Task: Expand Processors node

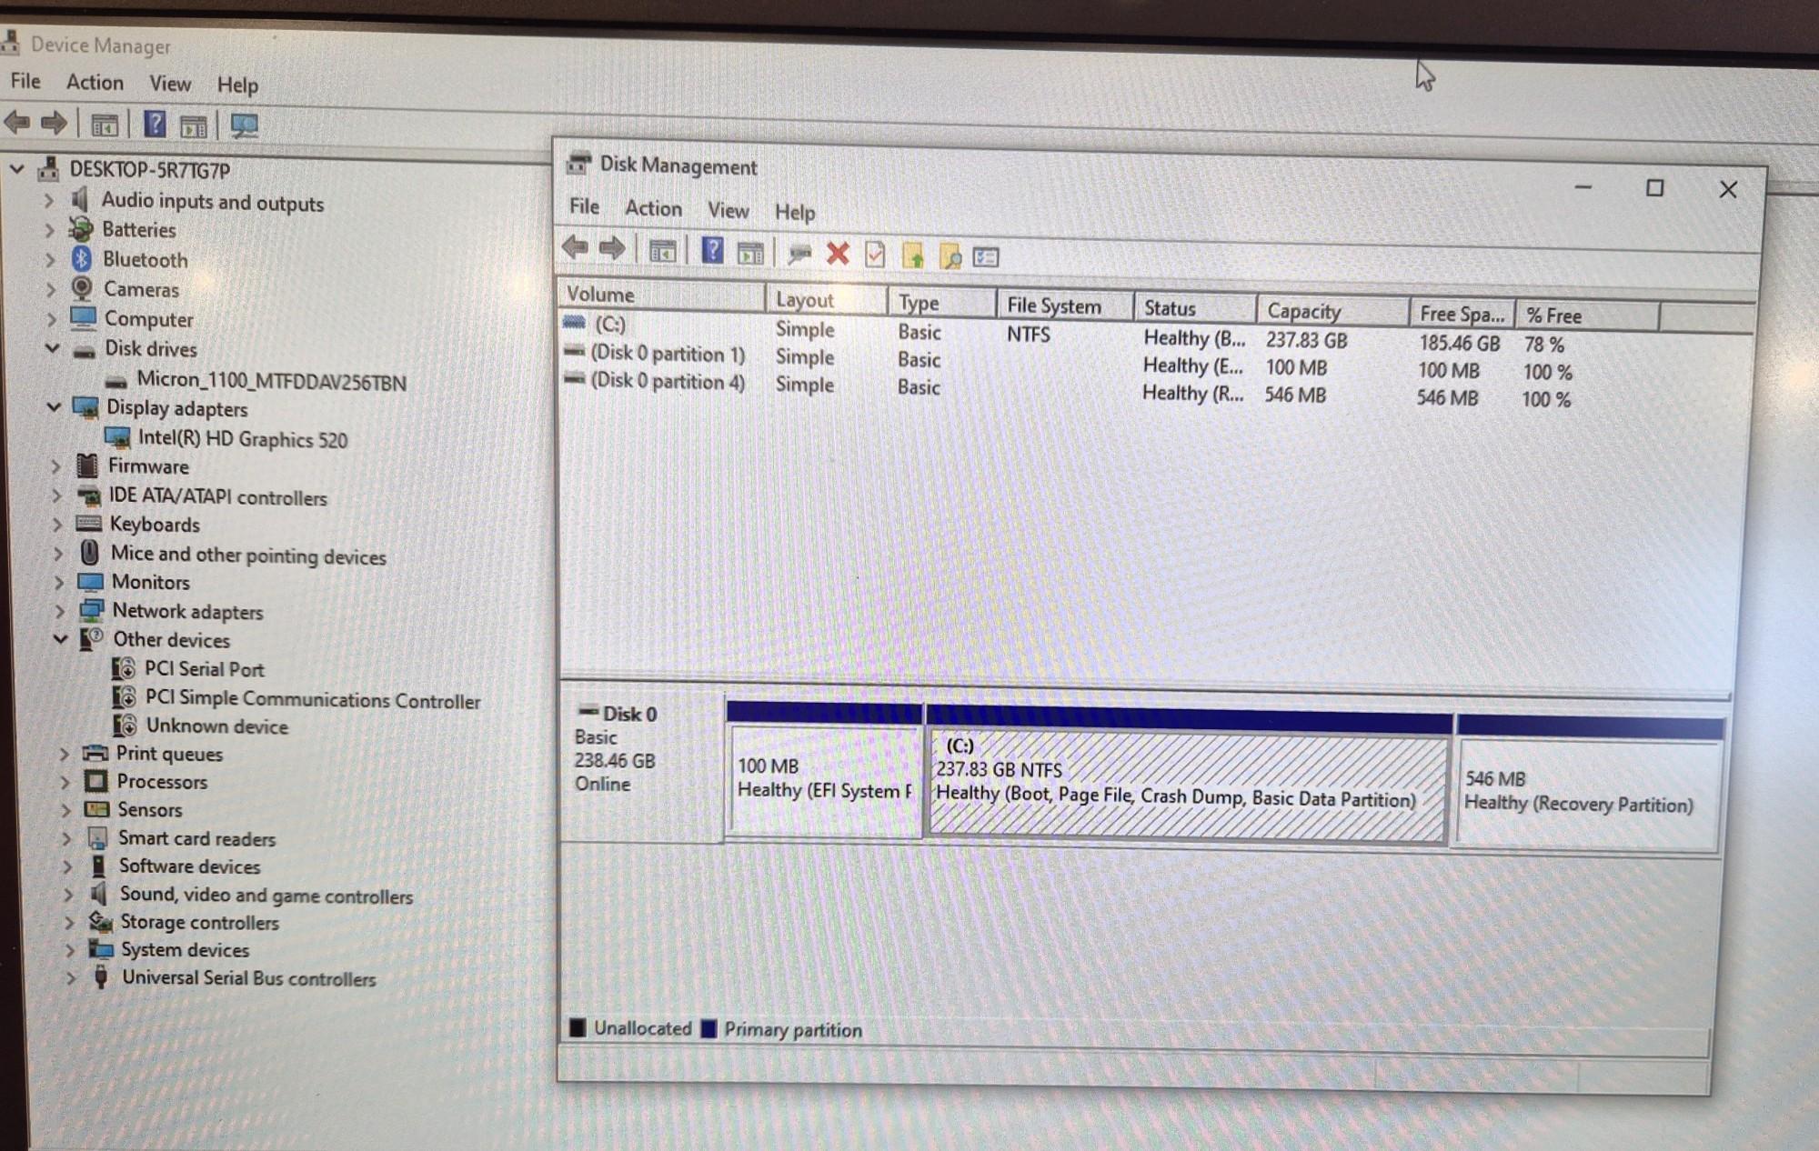Action: click(x=65, y=782)
